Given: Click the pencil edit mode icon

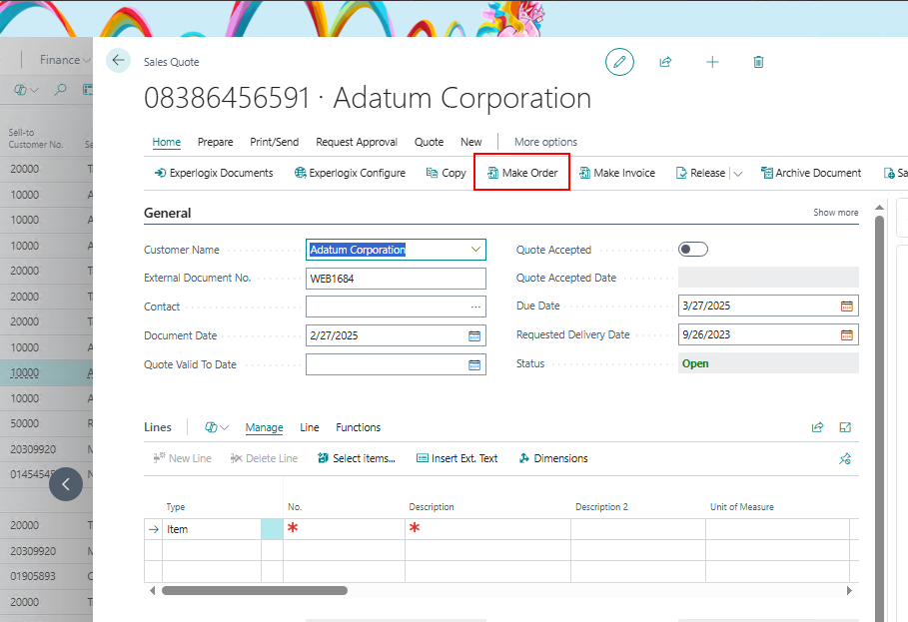Looking at the screenshot, I should coord(619,62).
